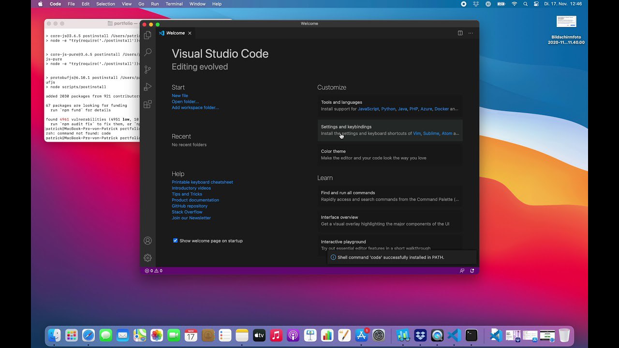Image resolution: width=619 pixels, height=348 pixels.
Task: Open the Selection menu
Action: tap(105, 4)
